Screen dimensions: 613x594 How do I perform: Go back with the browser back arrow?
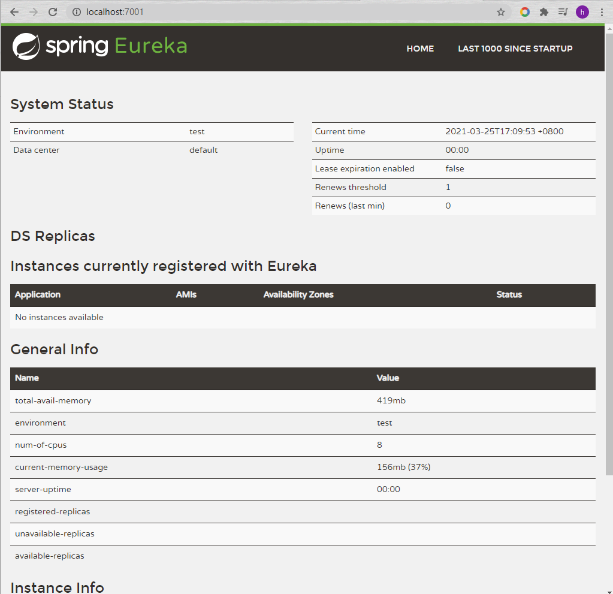[14, 12]
